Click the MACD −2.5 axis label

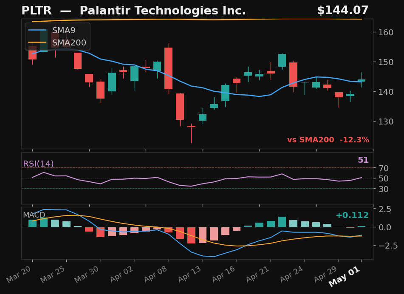pyautogui.click(x=388, y=246)
